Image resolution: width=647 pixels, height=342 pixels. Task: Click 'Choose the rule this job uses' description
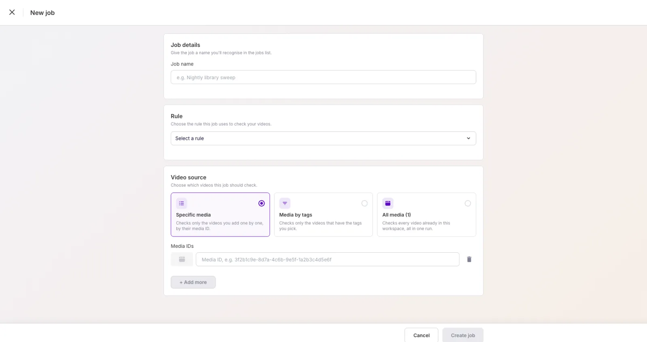pos(221,124)
